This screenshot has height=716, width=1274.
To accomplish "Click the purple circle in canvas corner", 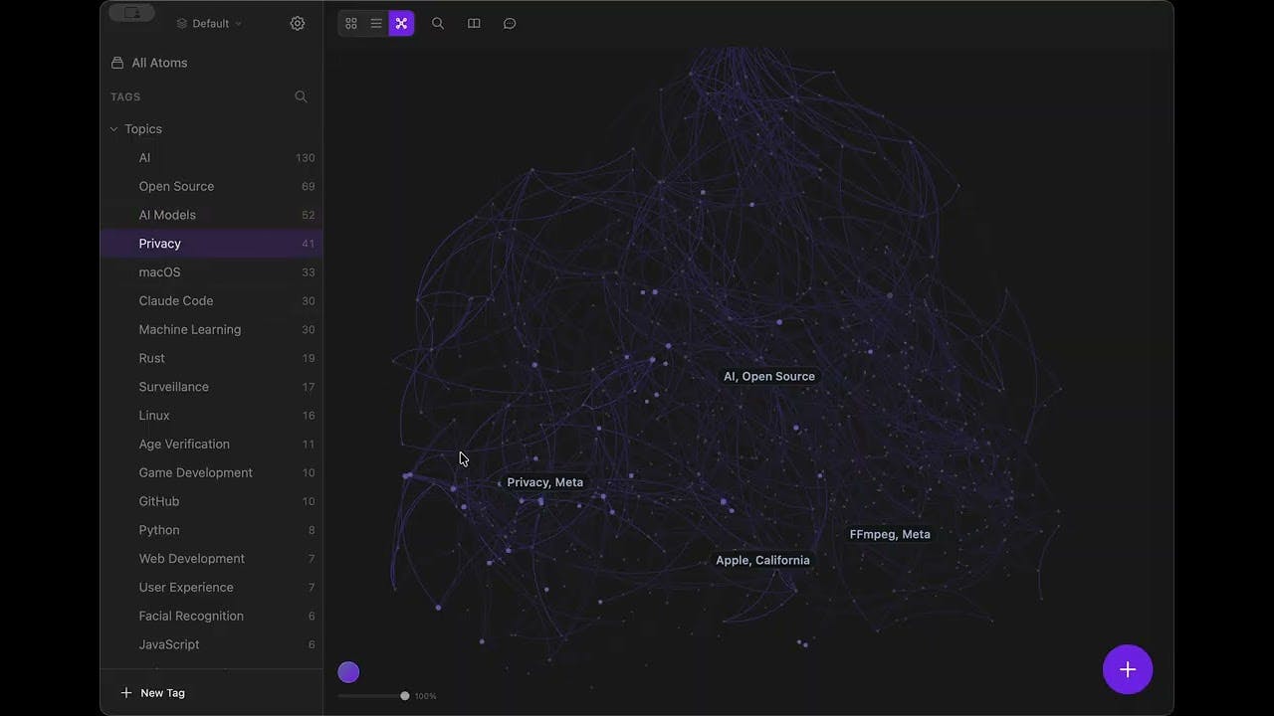I will coord(348,672).
